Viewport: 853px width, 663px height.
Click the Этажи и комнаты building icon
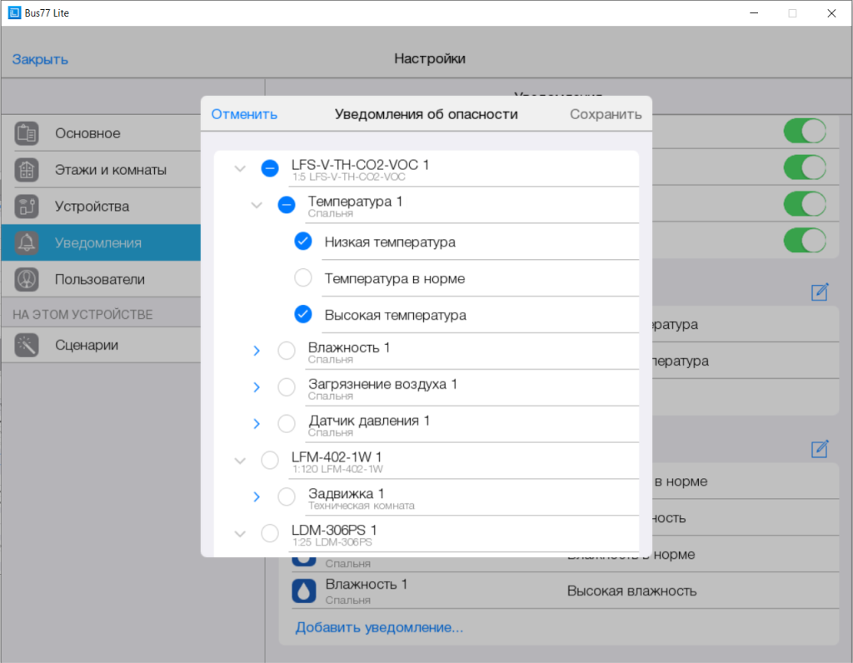(27, 170)
